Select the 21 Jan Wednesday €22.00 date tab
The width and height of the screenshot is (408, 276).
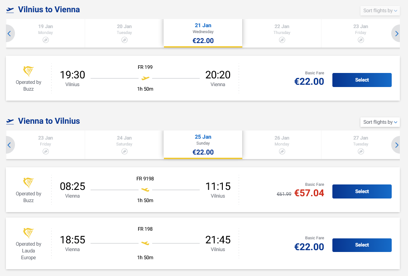click(x=203, y=33)
